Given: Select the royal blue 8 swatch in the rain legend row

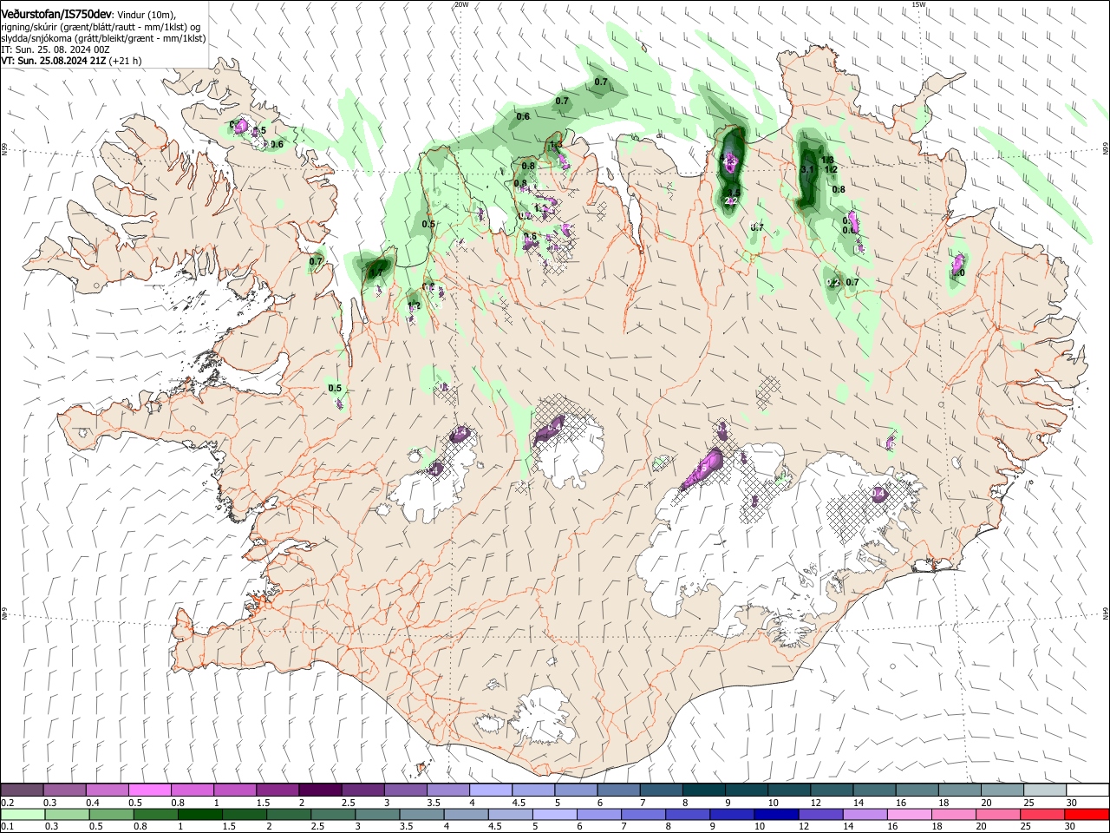Looking at the screenshot, I should point(687,814).
